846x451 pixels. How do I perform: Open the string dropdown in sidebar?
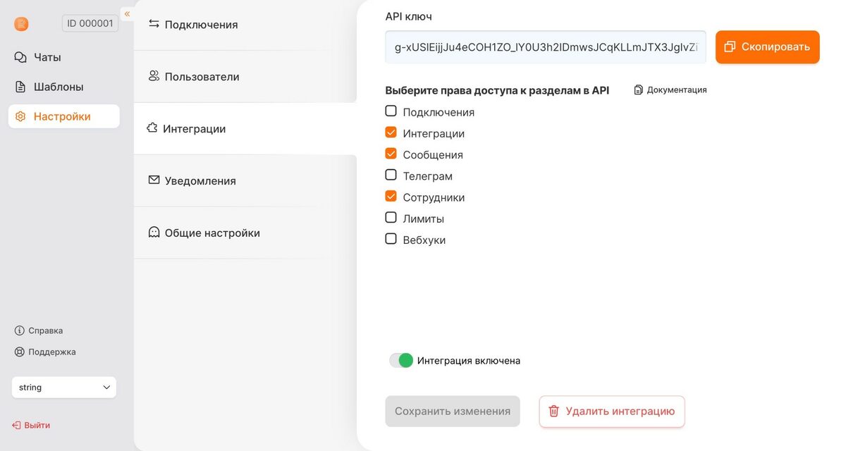[x=64, y=388]
